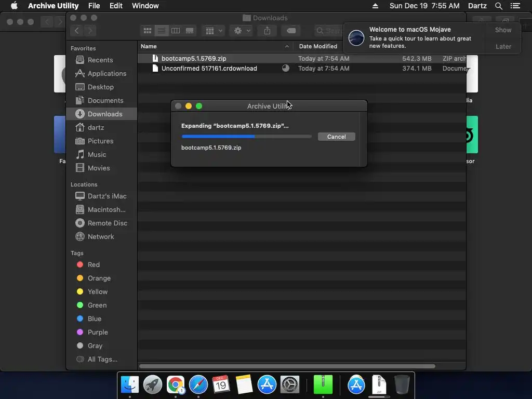Open Trash in the Dock
This screenshot has height=399, width=532.
pos(402,384)
